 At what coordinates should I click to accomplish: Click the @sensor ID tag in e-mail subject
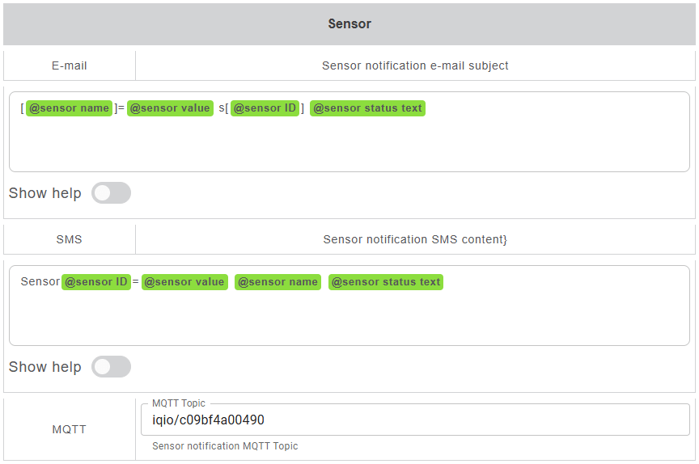265,108
